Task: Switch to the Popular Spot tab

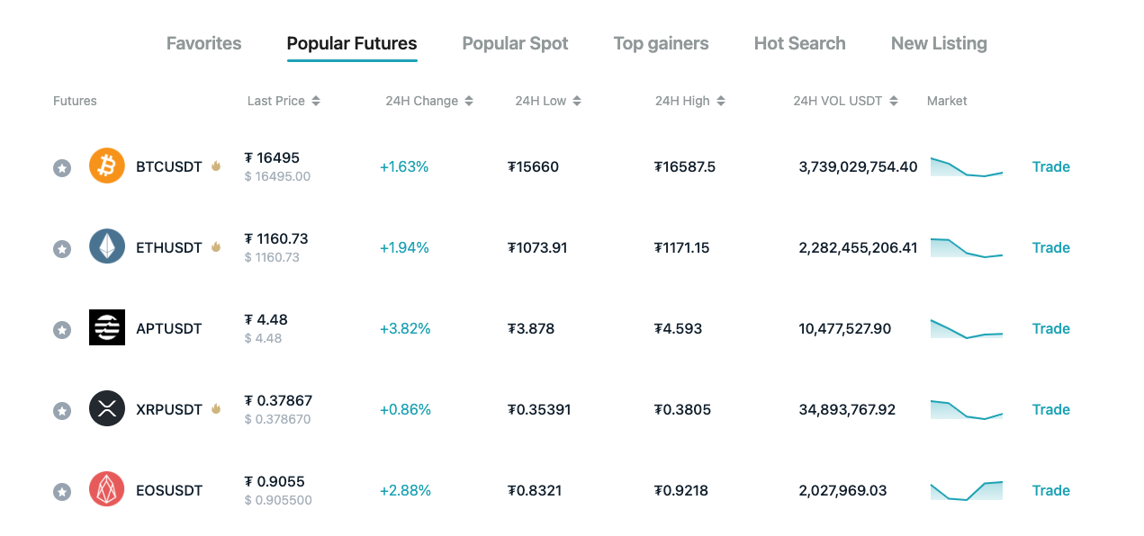Action: click(x=515, y=43)
